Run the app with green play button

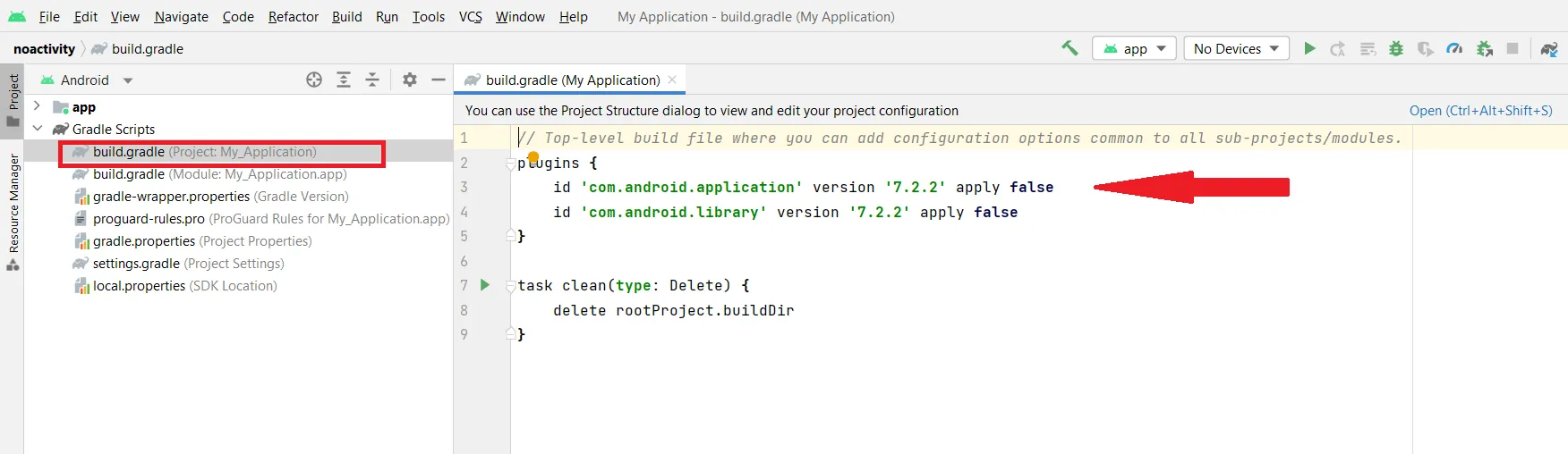1309,48
